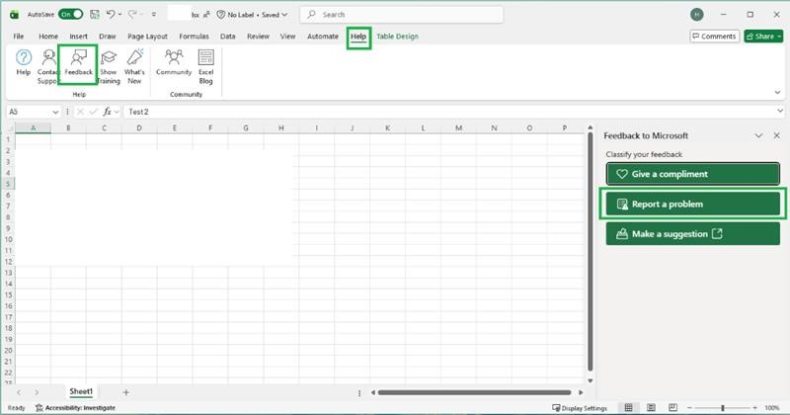Launch Show Training
Image resolution: width=790 pixels, height=415 pixels.
tap(109, 66)
